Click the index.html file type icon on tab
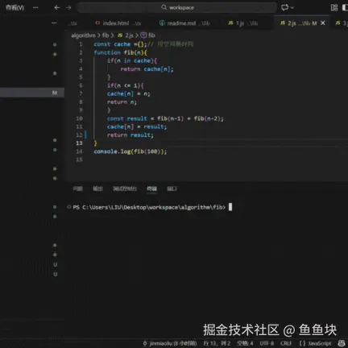The width and height of the screenshot is (348, 348). pyautogui.click(x=97, y=23)
